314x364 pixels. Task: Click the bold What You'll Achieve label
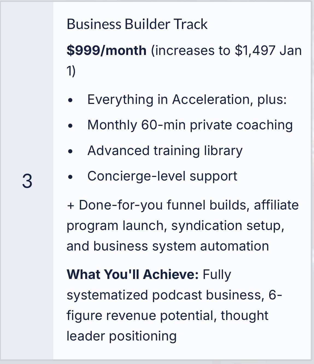(x=133, y=274)
